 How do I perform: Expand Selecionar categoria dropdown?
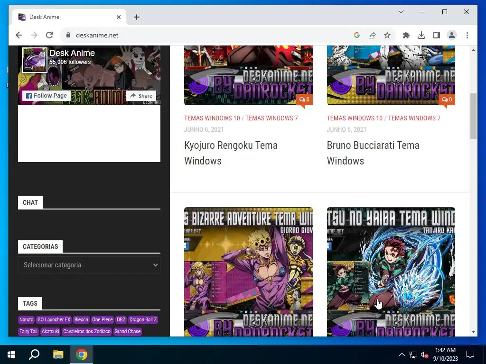89,265
